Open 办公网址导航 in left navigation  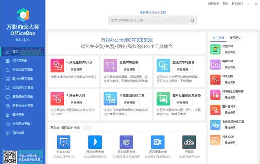click(23, 124)
